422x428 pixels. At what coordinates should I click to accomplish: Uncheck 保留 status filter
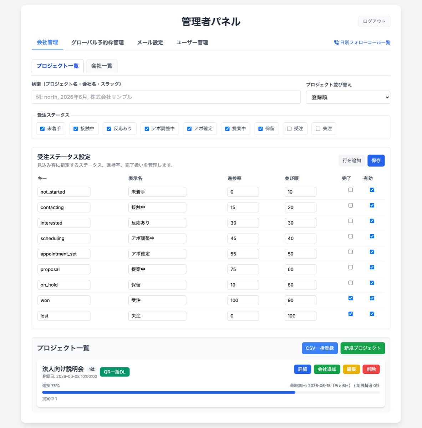(x=260, y=129)
